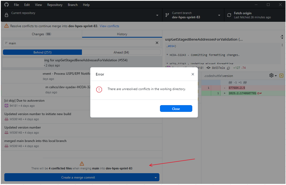Open the Repository menu
Screen dimensions: 286x185
(55, 5)
